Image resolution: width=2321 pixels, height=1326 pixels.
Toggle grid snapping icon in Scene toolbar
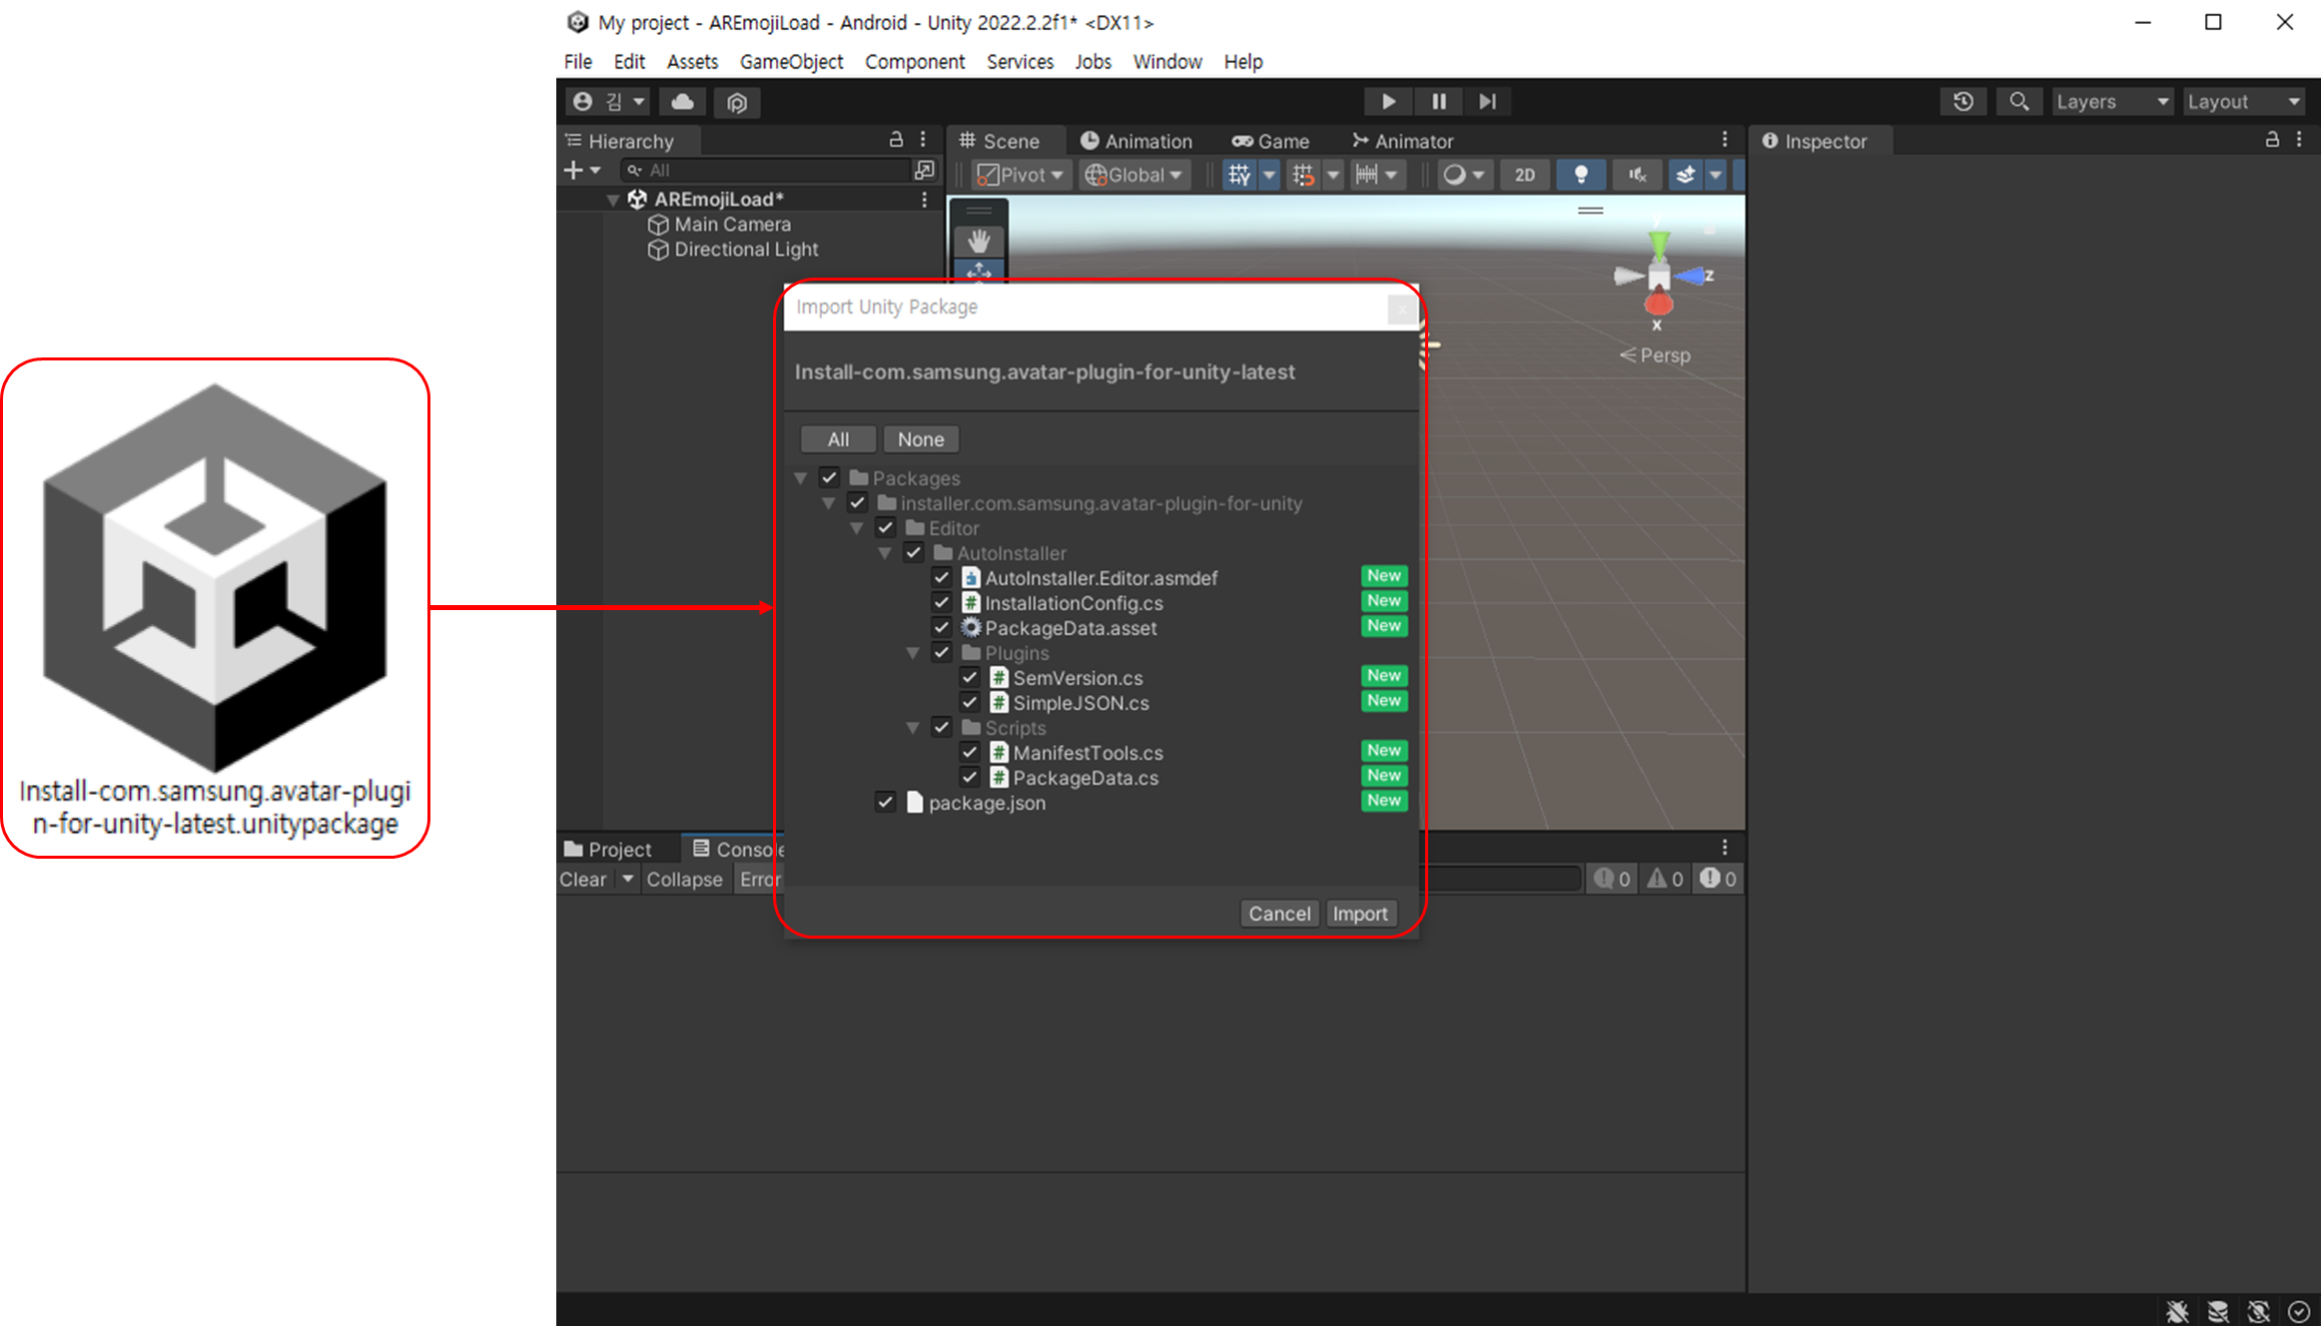[x=1239, y=175]
